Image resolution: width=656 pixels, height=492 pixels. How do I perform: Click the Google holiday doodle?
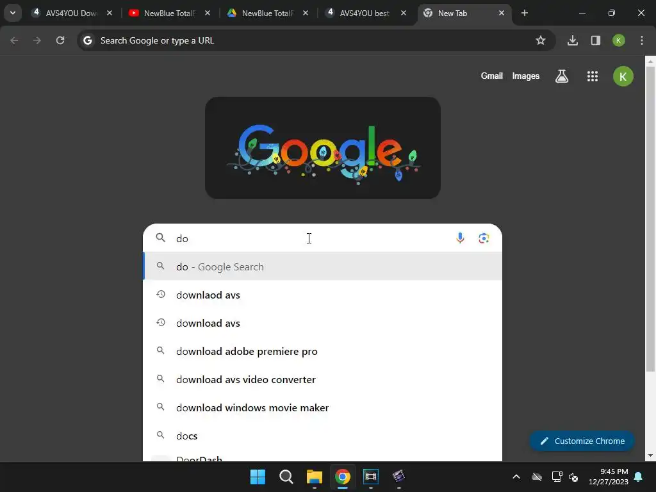(323, 148)
